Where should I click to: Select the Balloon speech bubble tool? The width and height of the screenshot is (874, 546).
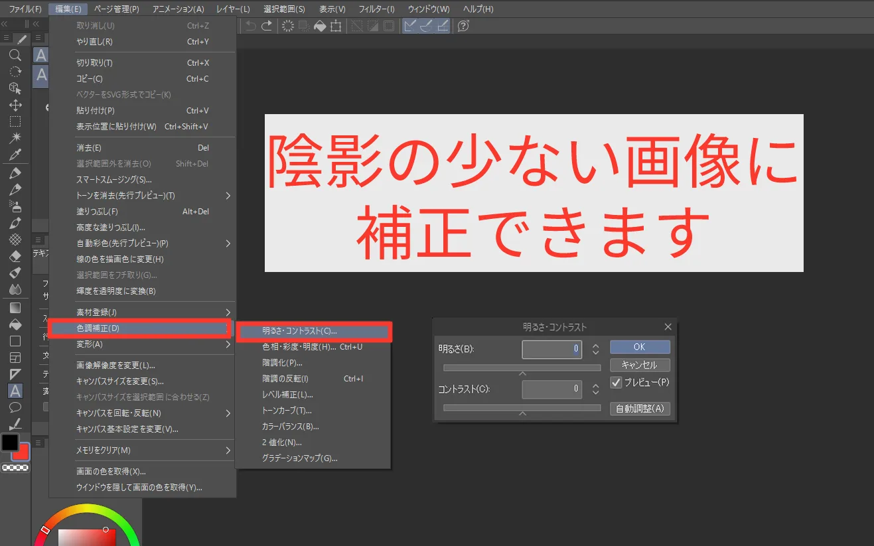[15, 407]
